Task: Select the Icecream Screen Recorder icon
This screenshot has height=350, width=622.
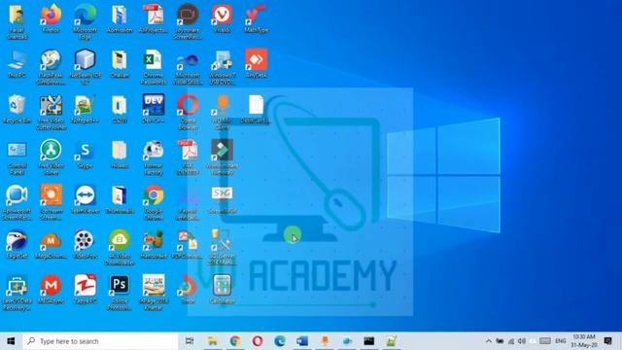Action: pos(51,203)
